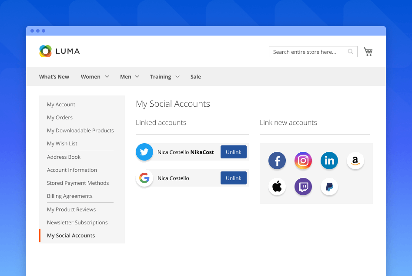Click the search magnifier icon
The width and height of the screenshot is (412, 276).
pyautogui.click(x=351, y=52)
